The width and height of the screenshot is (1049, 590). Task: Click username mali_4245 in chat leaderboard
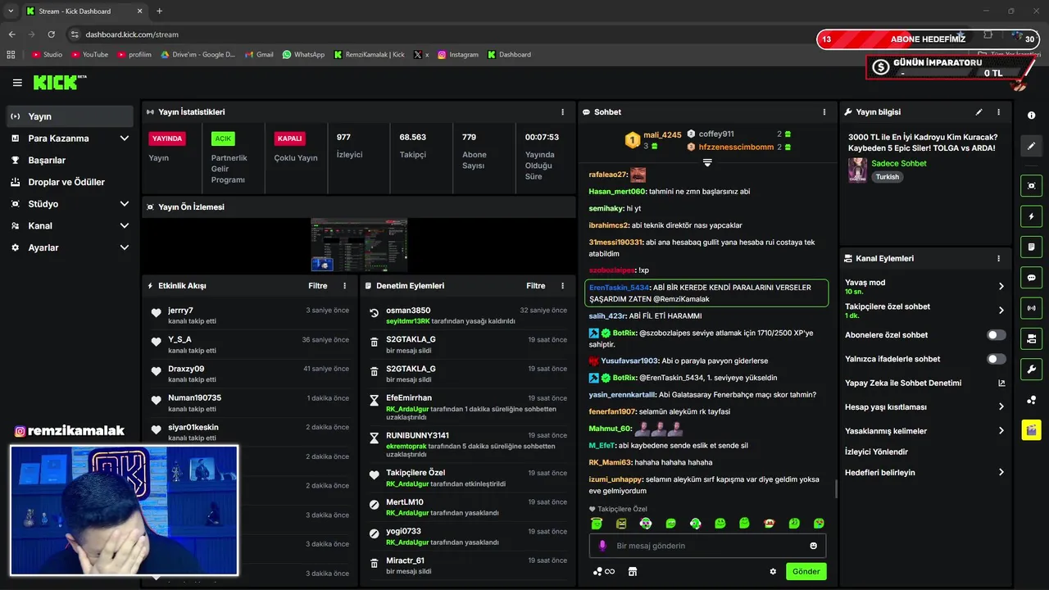662,135
